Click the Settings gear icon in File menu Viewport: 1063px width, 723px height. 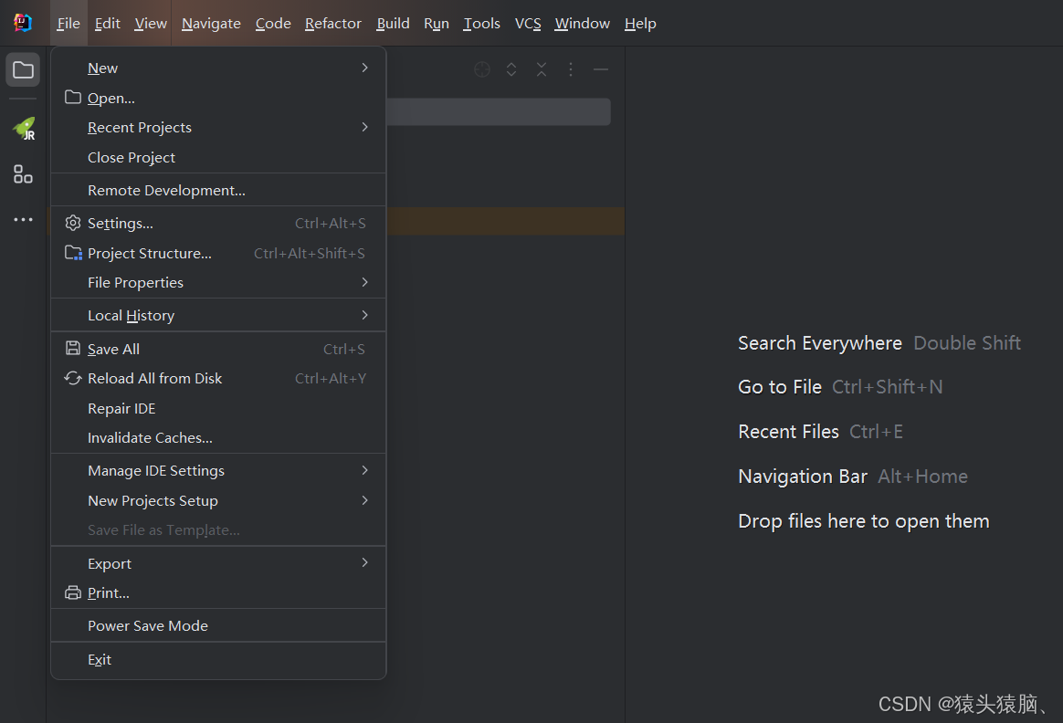coord(72,222)
